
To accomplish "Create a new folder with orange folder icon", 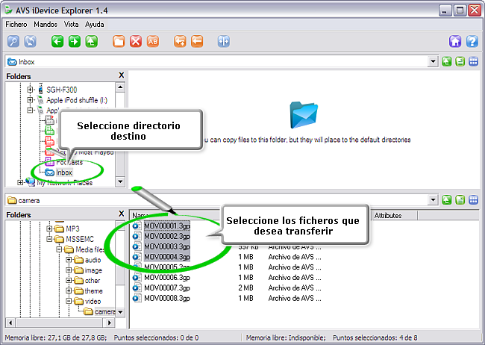I will 119,41.
